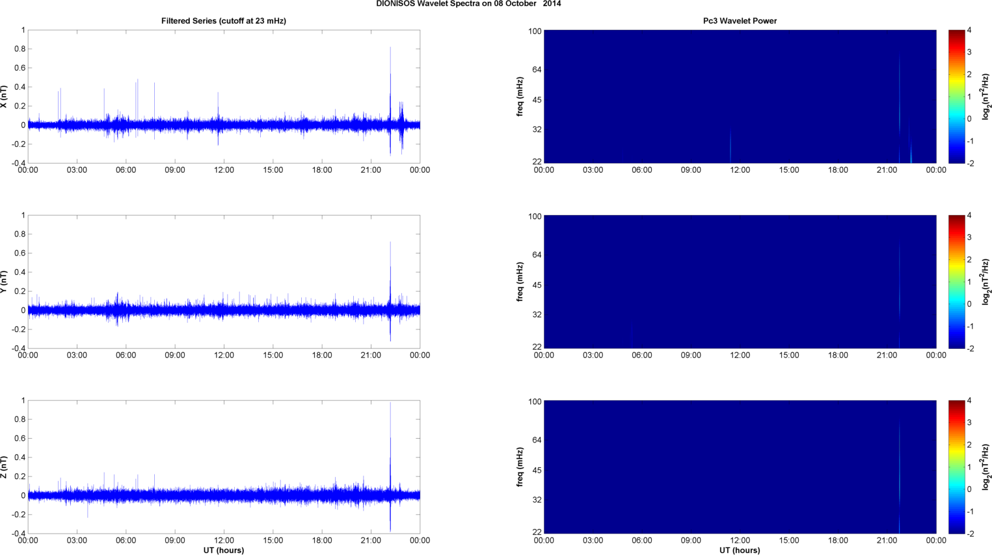Viewport: 992px width, 555px height.
Task: Click the '21:00' tick under Y time series
Action: click(371, 355)
